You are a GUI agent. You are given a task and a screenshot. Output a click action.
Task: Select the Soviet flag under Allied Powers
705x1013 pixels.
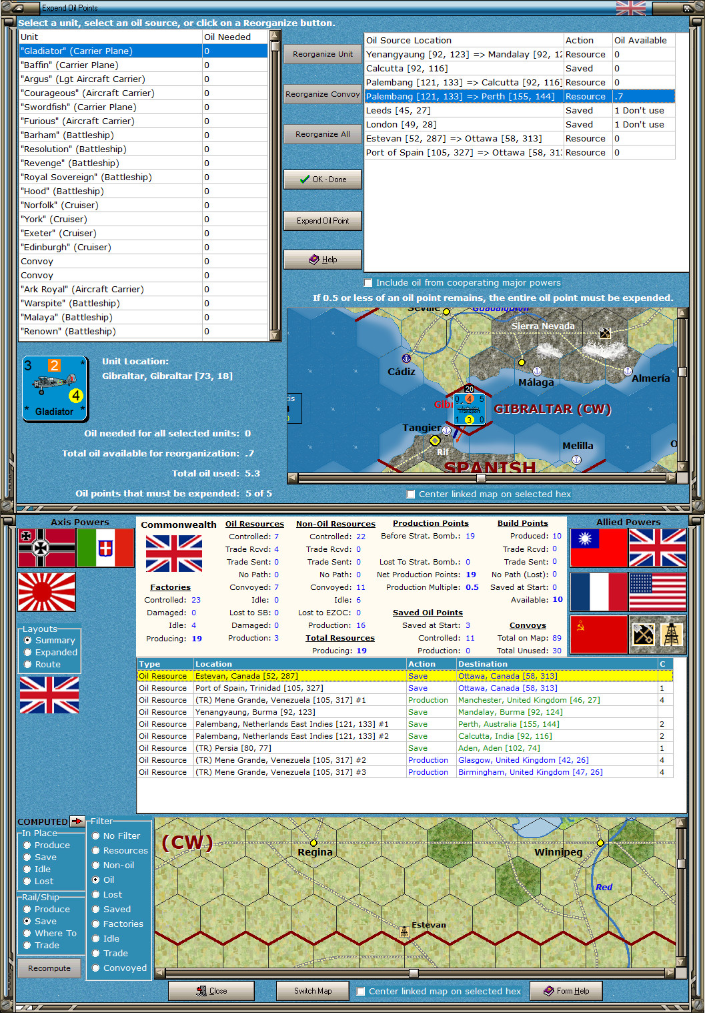599,634
